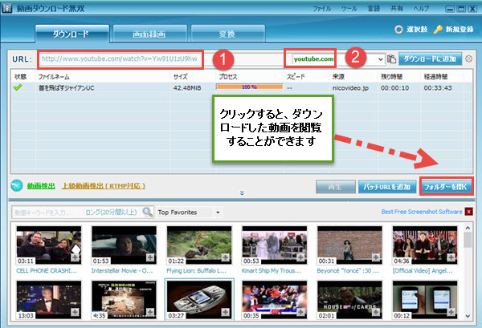This screenshot has width=482, height=328.
Task: Click the paste URL clipboard icon
Action: click(x=391, y=59)
